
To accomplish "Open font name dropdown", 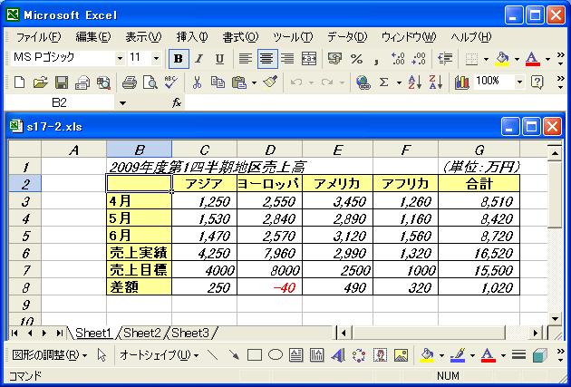I will click(x=120, y=58).
